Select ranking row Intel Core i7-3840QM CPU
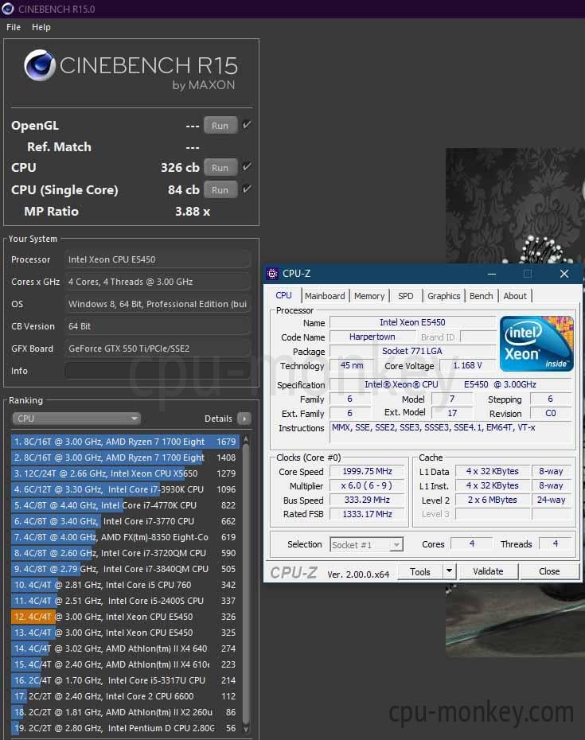The image size is (585, 740). [x=125, y=569]
